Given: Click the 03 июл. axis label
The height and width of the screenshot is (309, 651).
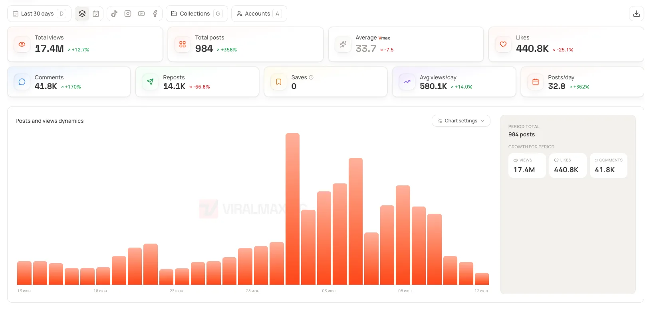Looking at the screenshot, I should click(x=329, y=291).
